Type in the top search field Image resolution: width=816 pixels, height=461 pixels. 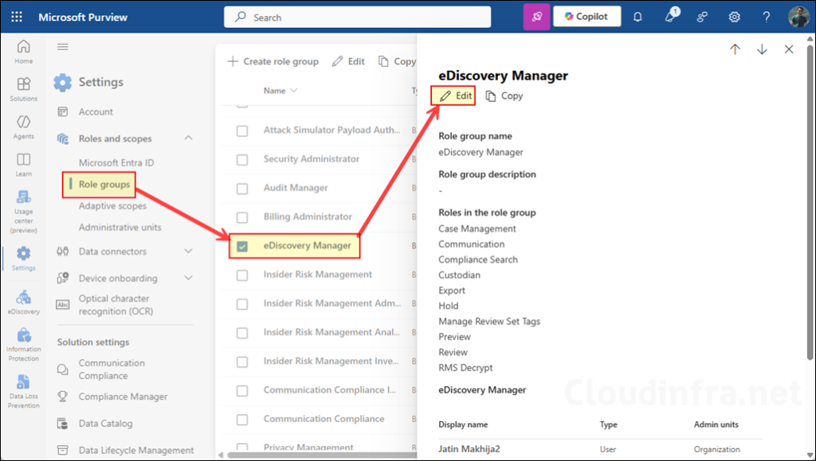coord(356,16)
